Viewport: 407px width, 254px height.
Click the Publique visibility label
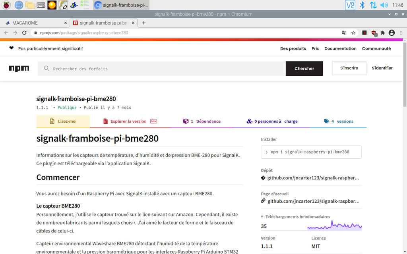point(67,108)
